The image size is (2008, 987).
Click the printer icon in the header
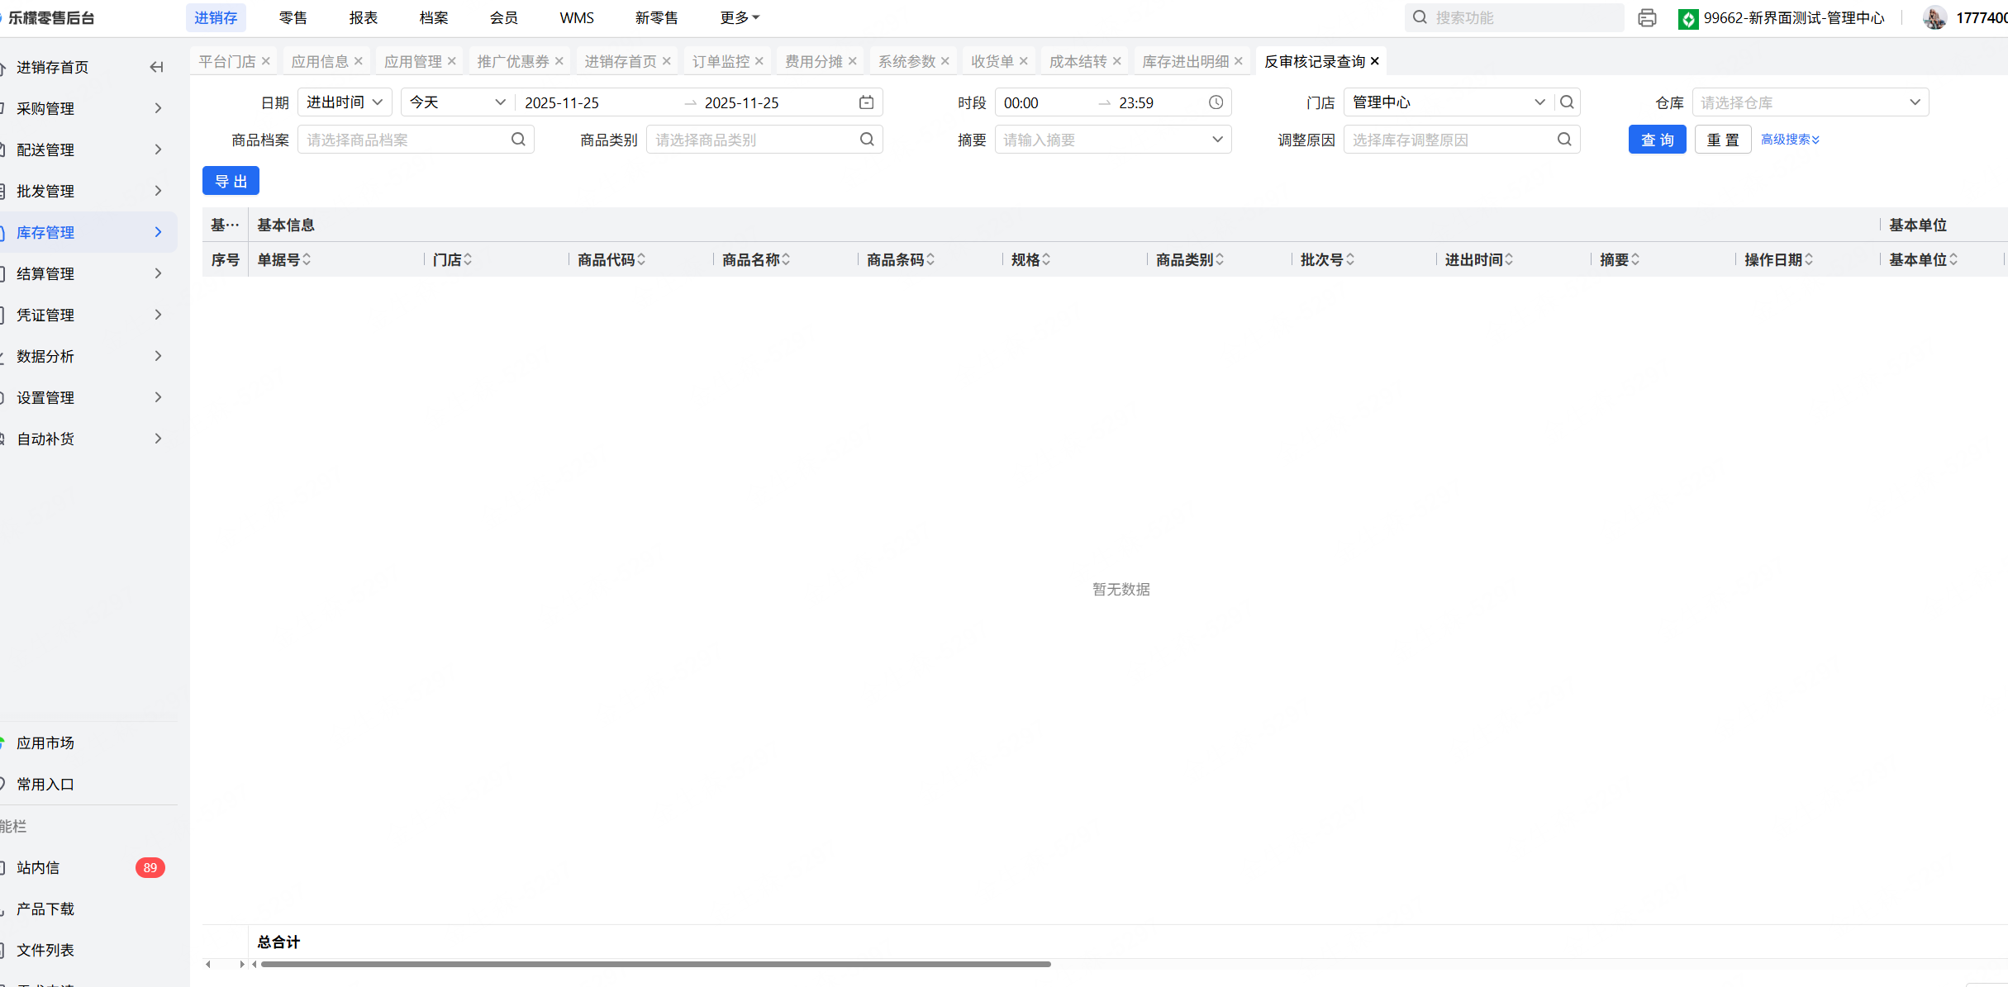[x=1647, y=18]
